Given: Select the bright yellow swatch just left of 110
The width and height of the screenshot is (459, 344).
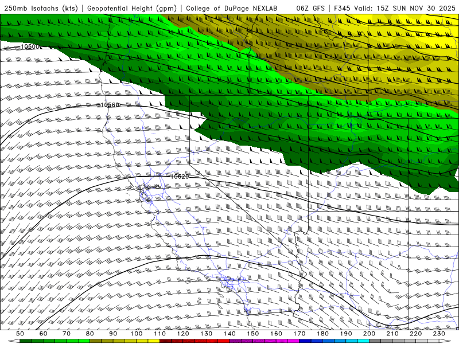Looking at the screenshot, I should click(x=154, y=341).
